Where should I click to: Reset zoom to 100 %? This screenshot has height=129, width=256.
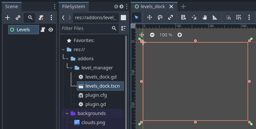(166, 35)
